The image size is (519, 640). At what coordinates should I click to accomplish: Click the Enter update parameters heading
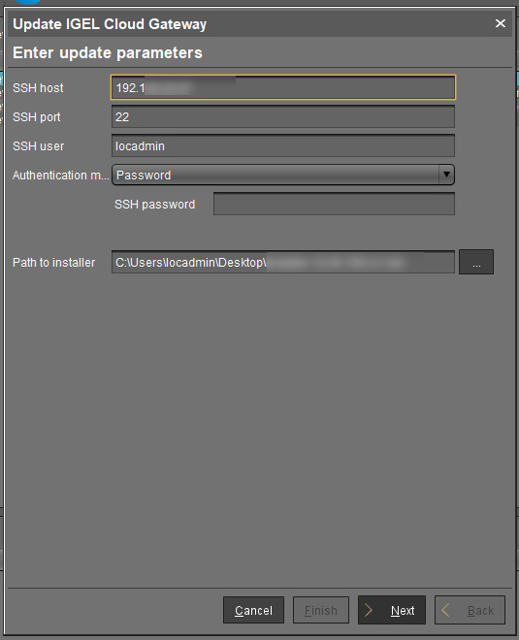[108, 52]
